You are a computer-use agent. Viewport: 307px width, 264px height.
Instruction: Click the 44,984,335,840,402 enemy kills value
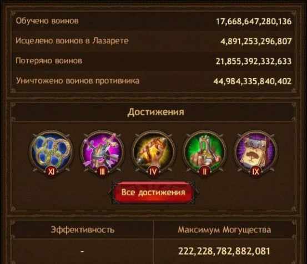(x=253, y=82)
